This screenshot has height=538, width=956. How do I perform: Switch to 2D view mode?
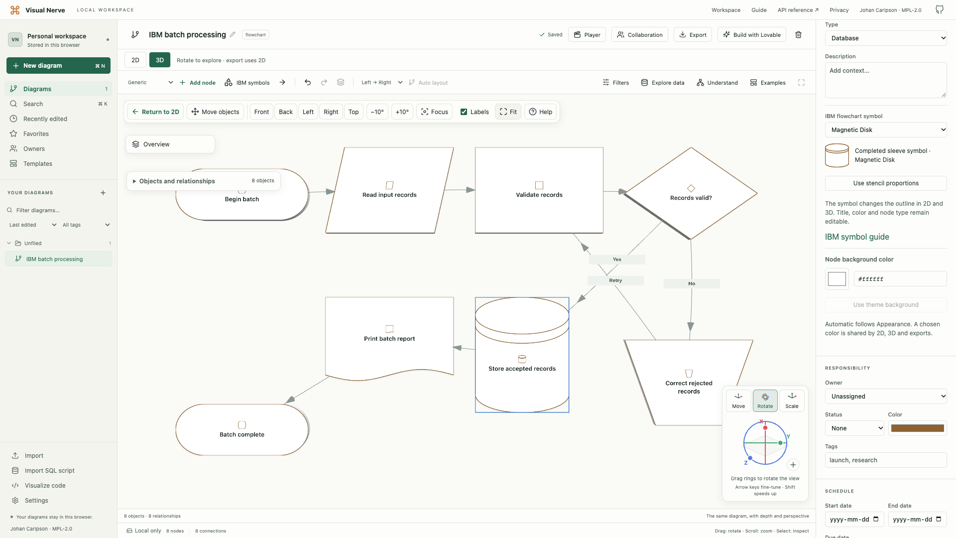pyautogui.click(x=135, y=60)
